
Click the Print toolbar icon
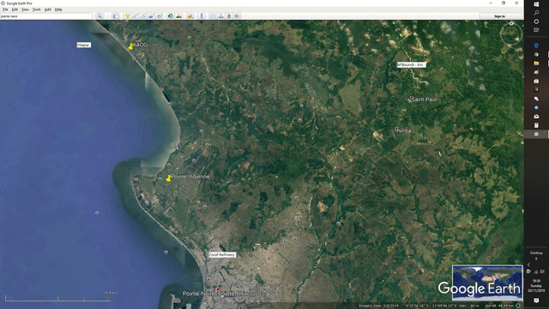tap(221, 16)
